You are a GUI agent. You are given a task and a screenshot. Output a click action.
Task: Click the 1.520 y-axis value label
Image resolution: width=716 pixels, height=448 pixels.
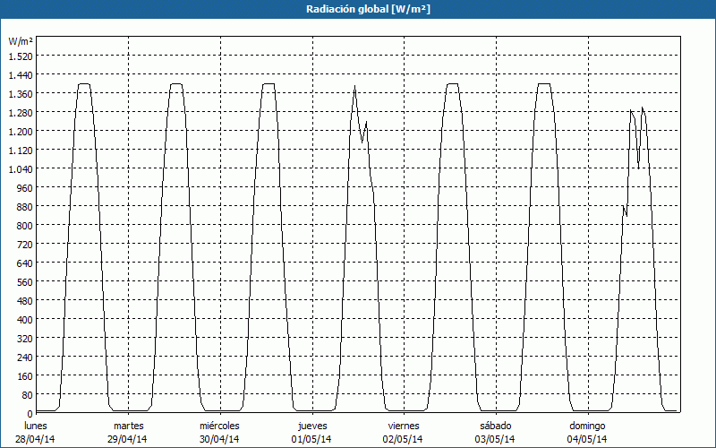tap(20, 56)
